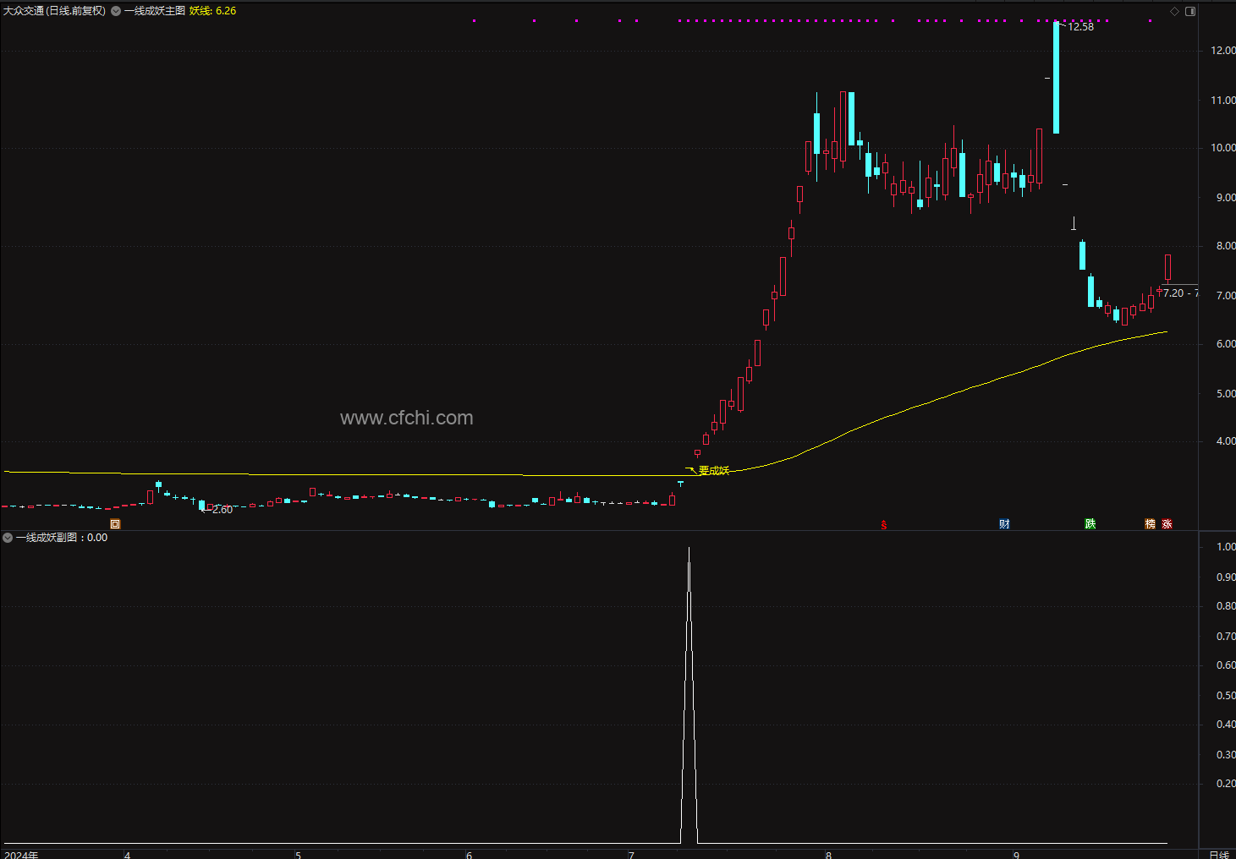Click the 一线成妖副图 : 0.00 label
The height and width of the screenshot is (859, 1236).
(x=62, y=538)
